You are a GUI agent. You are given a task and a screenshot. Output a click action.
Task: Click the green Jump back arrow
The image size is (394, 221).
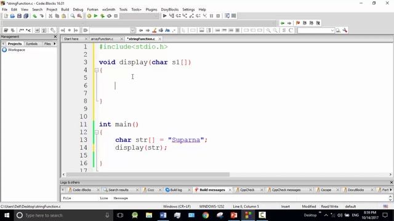click(x=283, y=23)
